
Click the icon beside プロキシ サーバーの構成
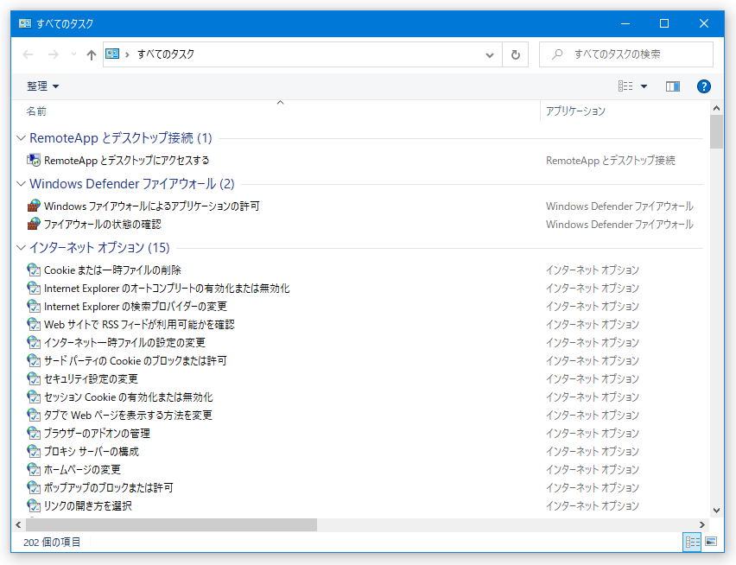pyautogui.click(x=34, y=452)
